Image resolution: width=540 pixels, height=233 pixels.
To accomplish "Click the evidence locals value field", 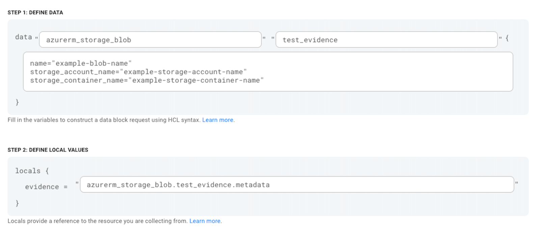I will [297, 185].
